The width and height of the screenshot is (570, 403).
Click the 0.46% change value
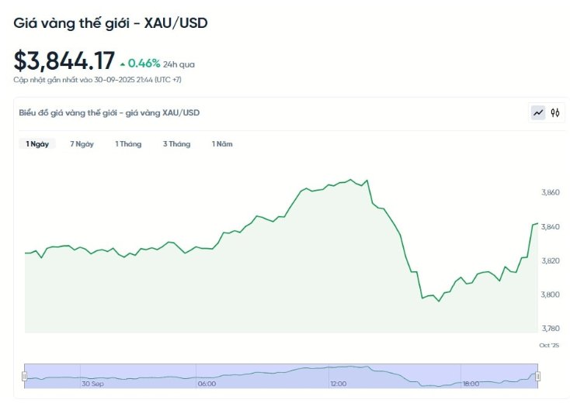tap(144, 64)
